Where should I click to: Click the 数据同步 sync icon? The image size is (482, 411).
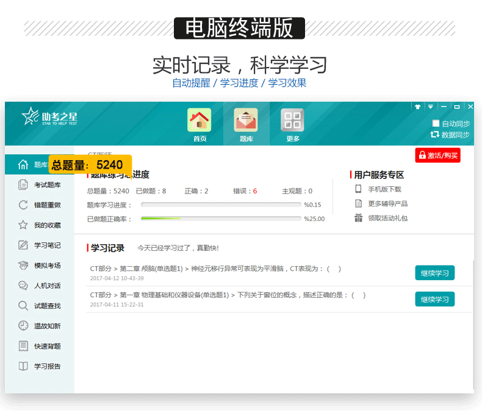(x=434, y=135)
